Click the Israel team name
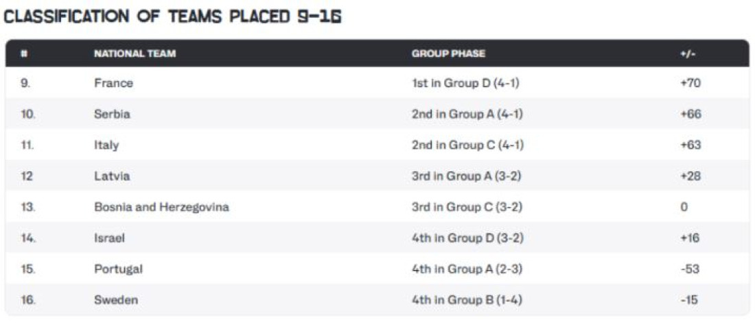The width and height of the screenshot is (755, 333). click(110, 238)
